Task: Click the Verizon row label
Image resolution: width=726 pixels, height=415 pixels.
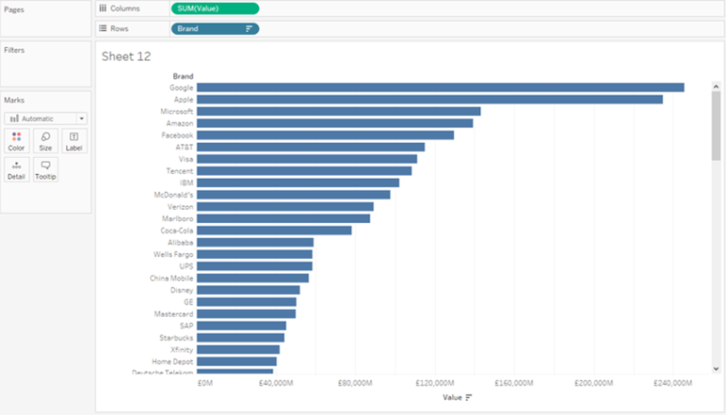Action: pos(181,207)
